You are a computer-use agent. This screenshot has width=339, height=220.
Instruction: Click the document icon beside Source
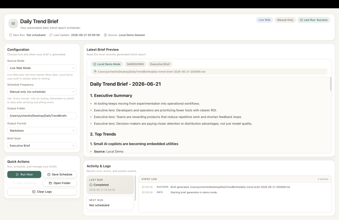click(105, 35)
